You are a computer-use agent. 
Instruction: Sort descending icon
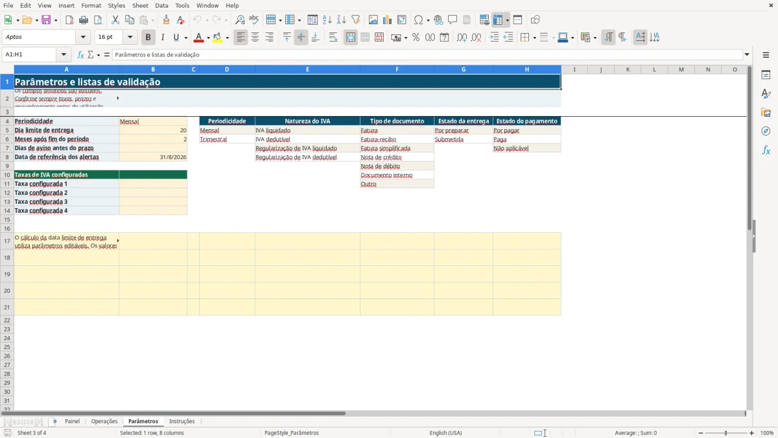pos(342,20)
